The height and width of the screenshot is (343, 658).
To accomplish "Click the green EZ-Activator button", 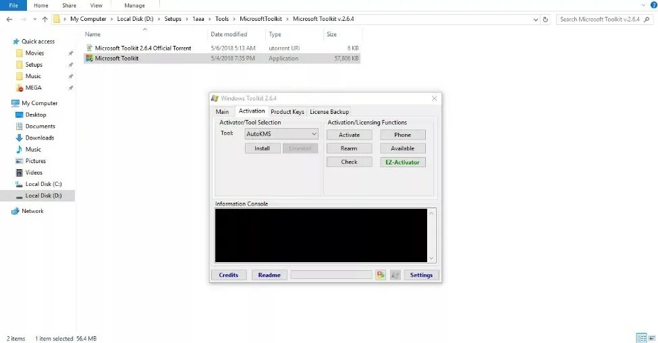I will pyautogui.click(x=402, y=162).
